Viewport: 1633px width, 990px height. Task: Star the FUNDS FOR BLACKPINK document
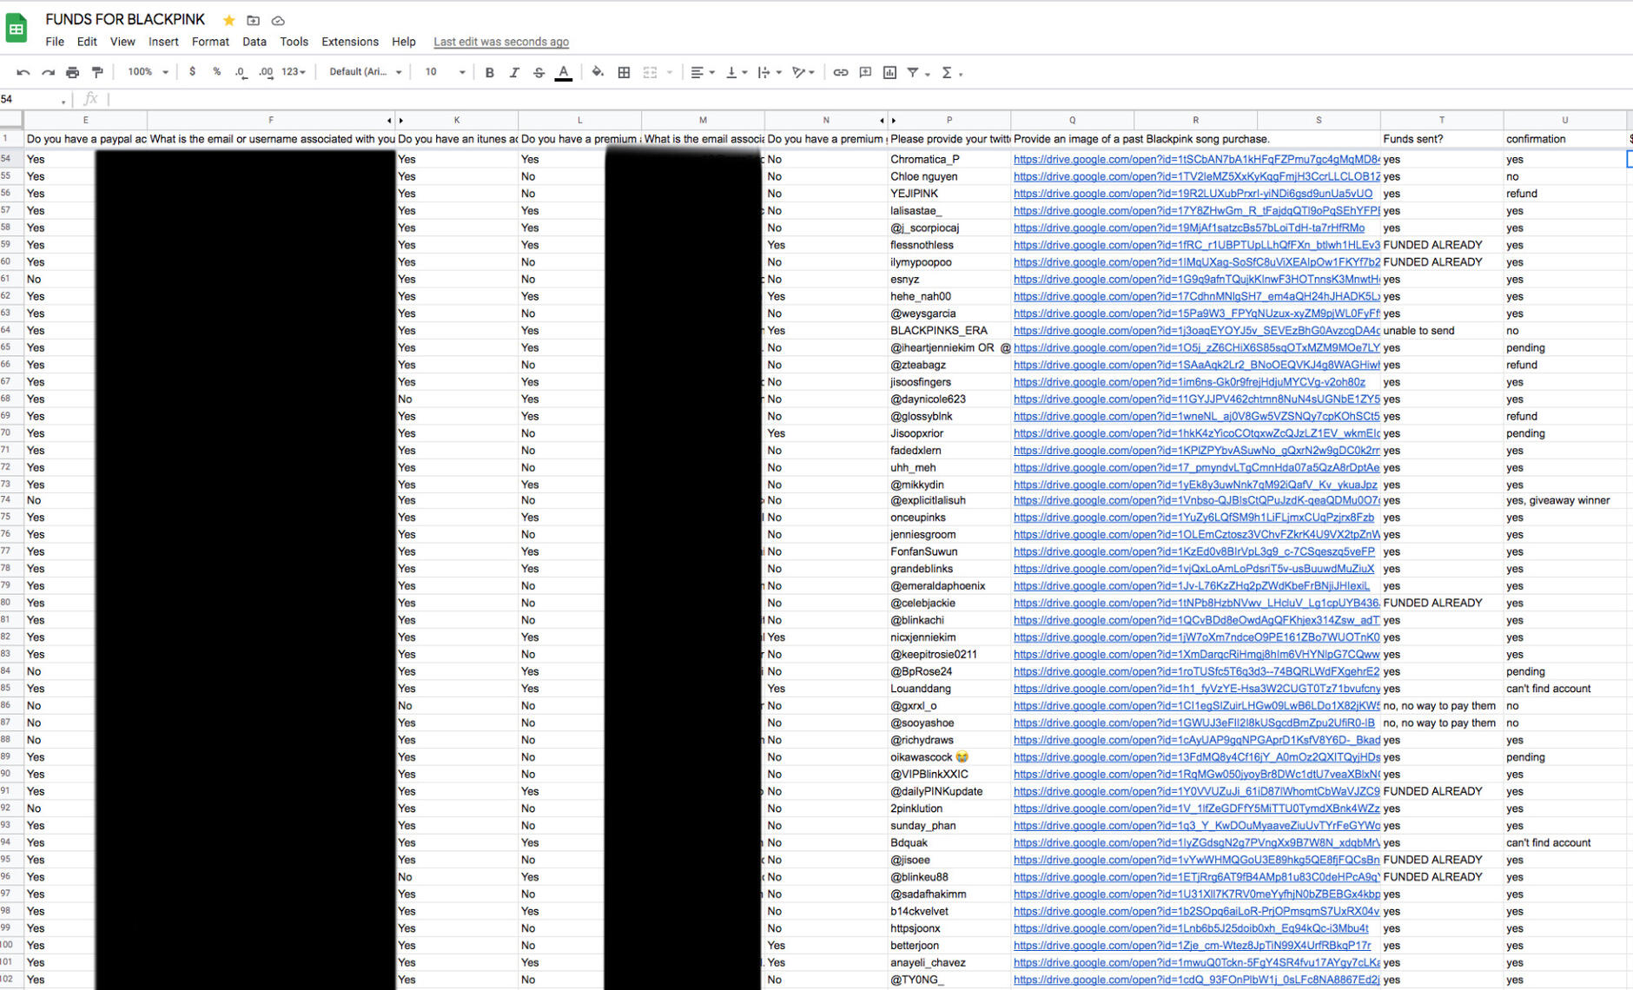[x=228, y=20]
